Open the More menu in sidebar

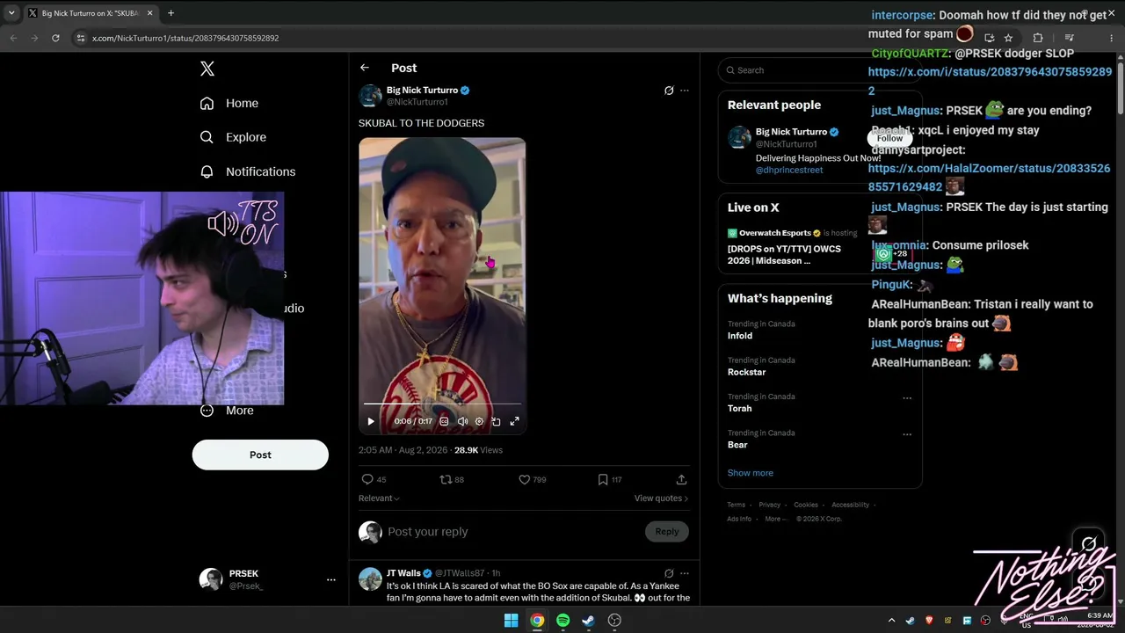point(227,411)
